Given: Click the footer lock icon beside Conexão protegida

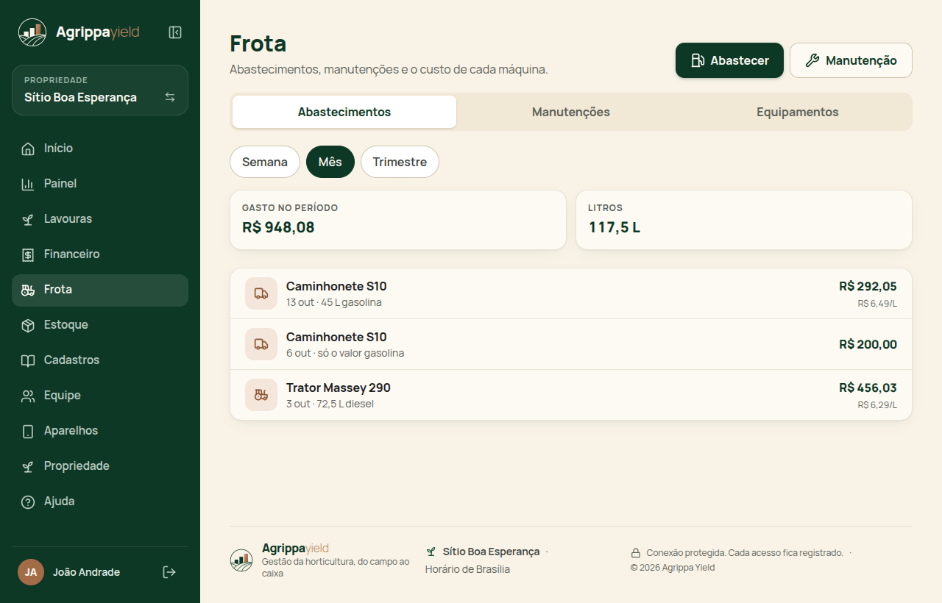Looking at the screenshot, I should pyautogui.click(x=636, y=553).
